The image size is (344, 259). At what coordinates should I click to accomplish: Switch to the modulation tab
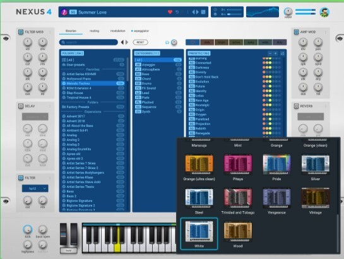(x=118, y=31)
